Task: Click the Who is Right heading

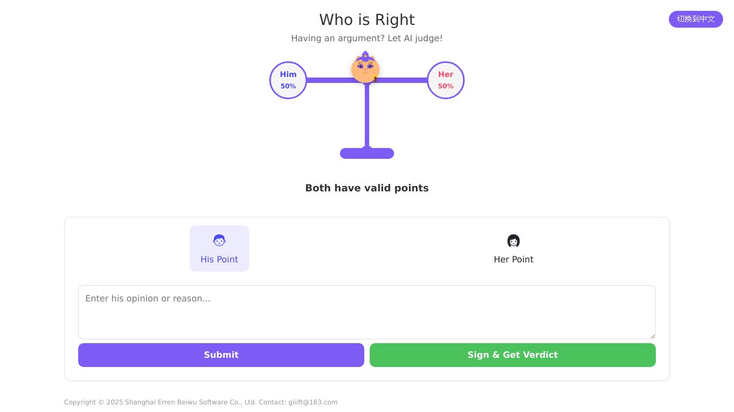Action: pos(367,20)
